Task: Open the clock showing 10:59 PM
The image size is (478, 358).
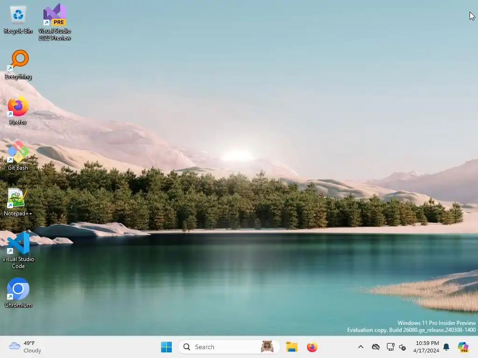Action: pos(426,347)
